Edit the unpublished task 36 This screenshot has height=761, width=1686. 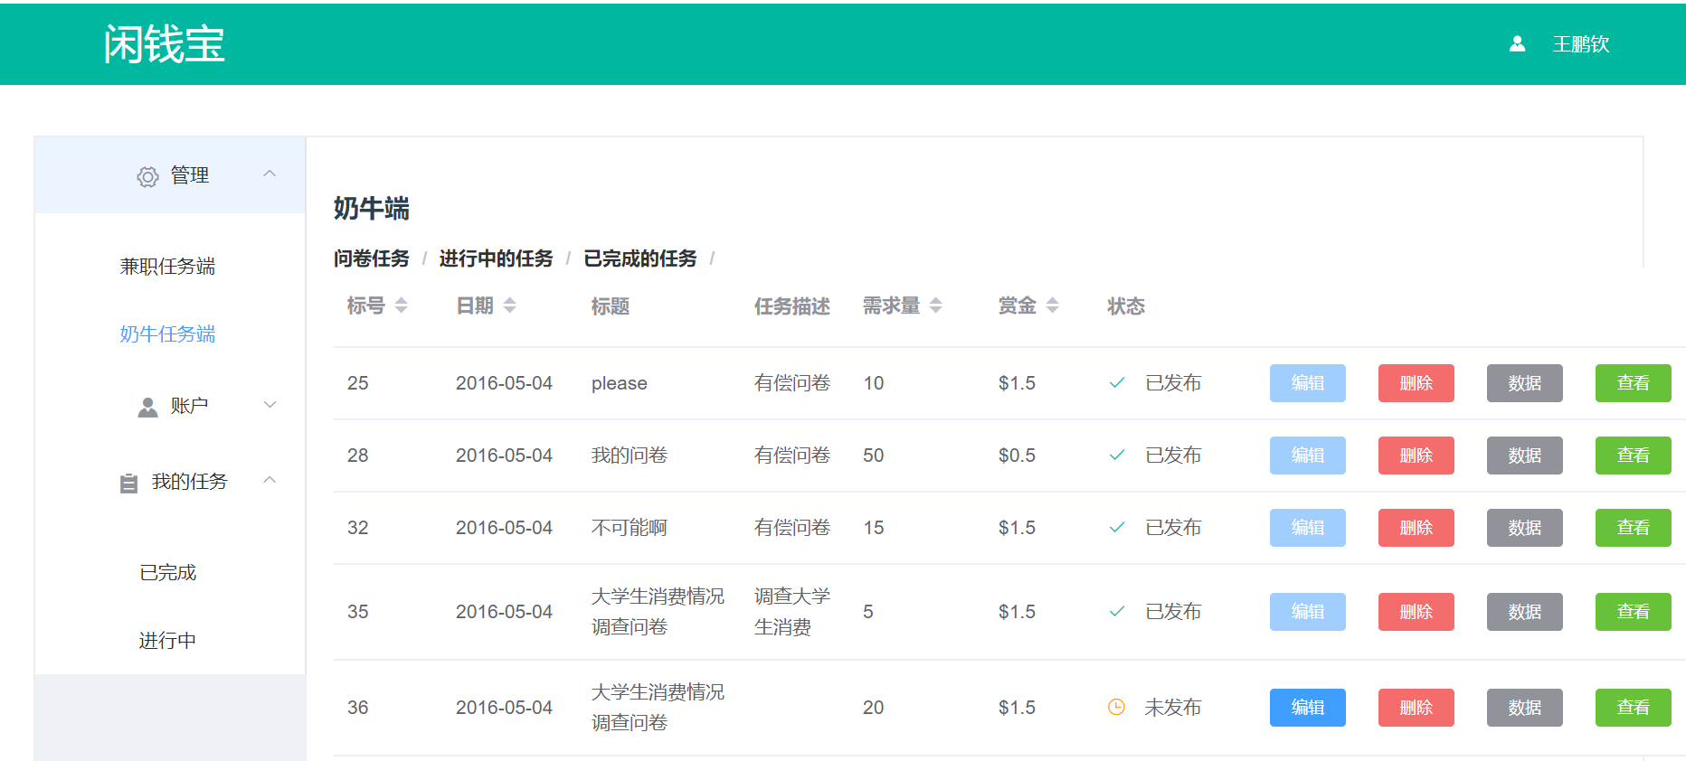coord(1307,707)
